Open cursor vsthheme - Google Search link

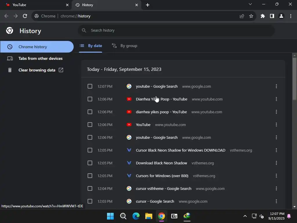click(164, 188)
